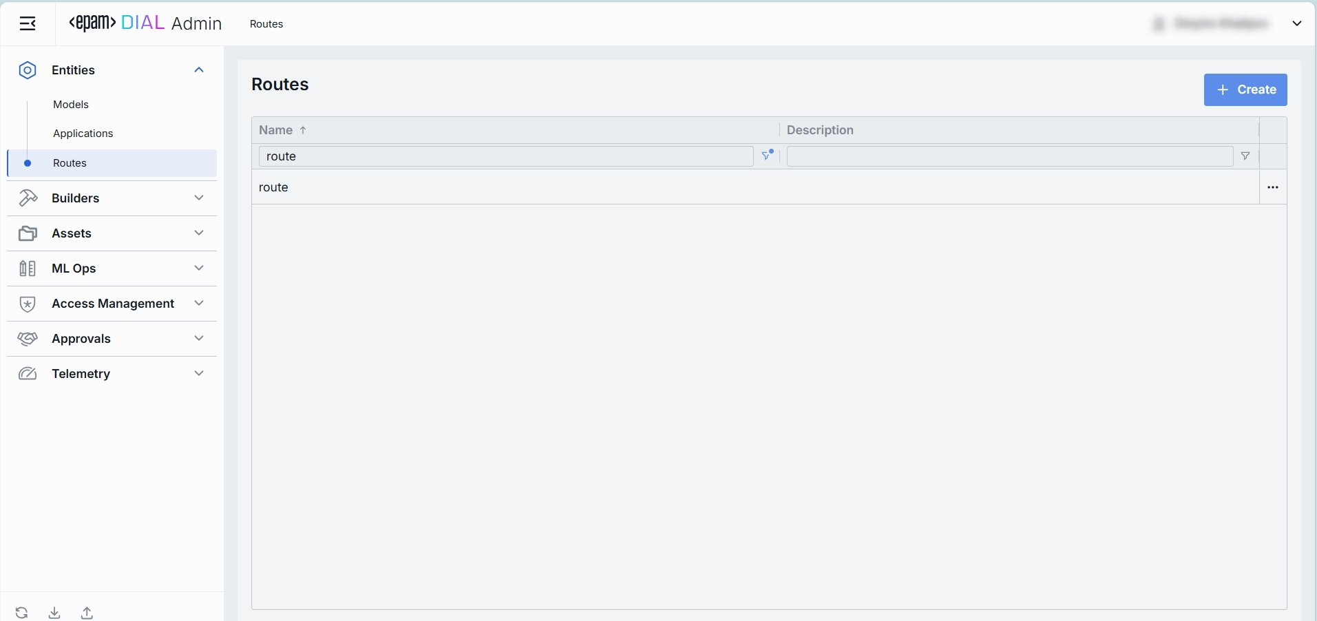Click the Approvals menu label
1317x621 pixels.
[x=81, y=339]
